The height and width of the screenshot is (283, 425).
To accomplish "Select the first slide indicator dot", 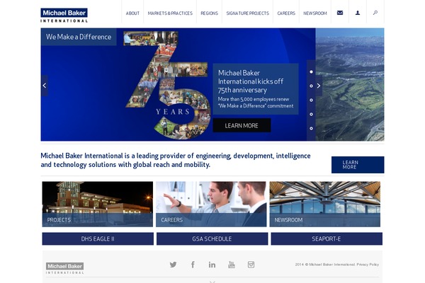I will click(311, 71).
